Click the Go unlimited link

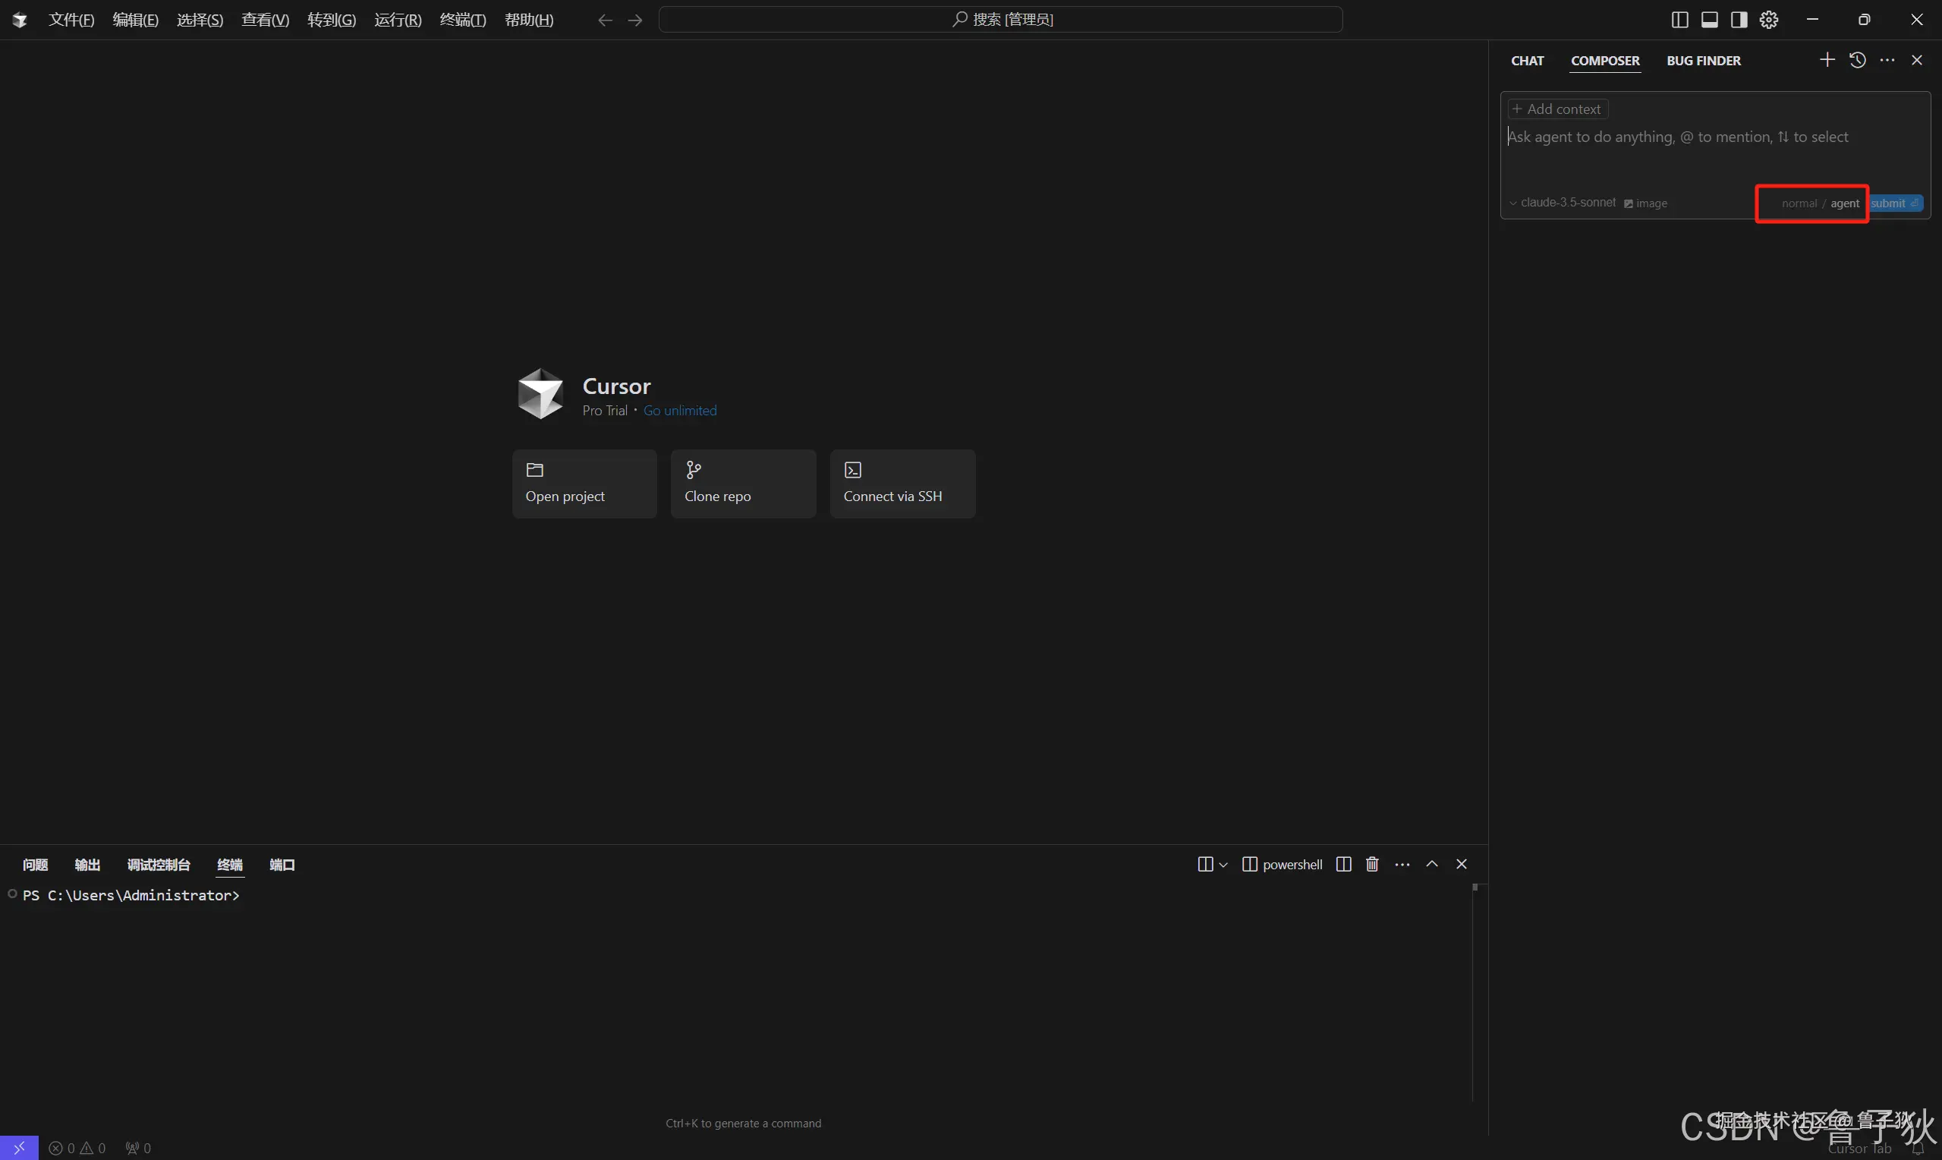pyautogui.click(x=680, y=411)
